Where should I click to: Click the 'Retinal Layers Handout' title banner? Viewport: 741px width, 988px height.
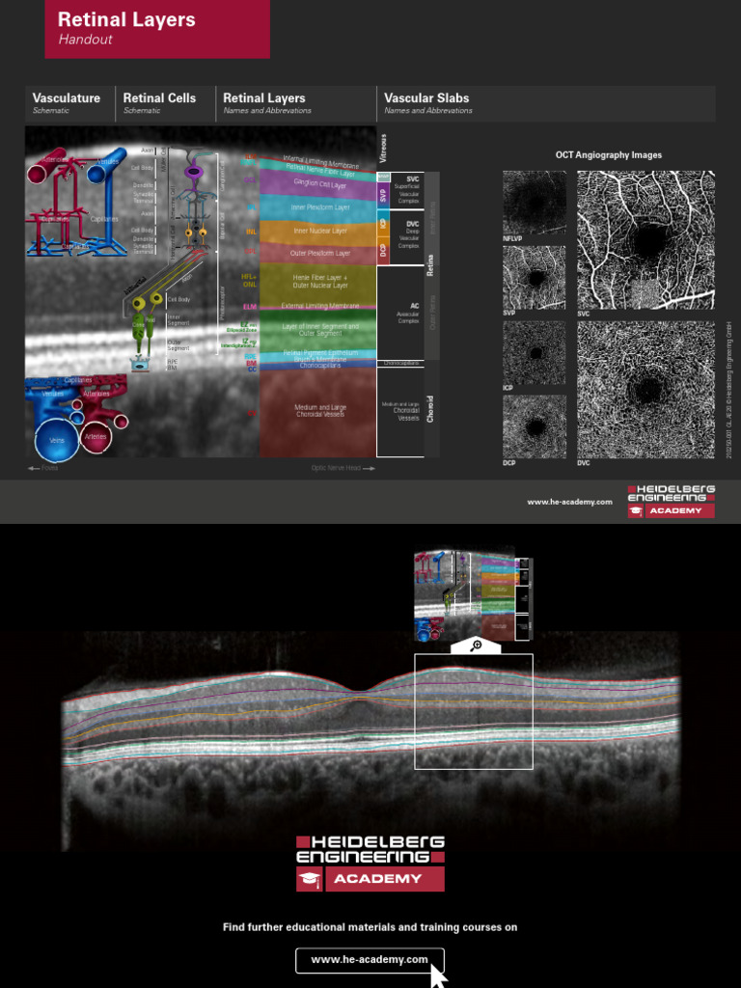tap(157, 29)
